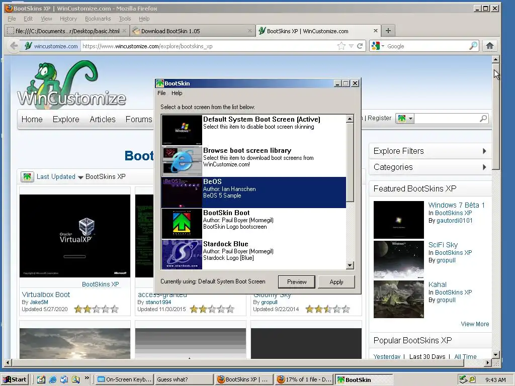The image size is (515, 386).
Task: Open Last Updated sort dropdown
Action: (x=59, y=177)
